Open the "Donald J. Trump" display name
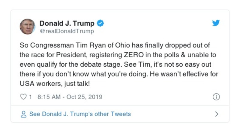 (67, 23)
